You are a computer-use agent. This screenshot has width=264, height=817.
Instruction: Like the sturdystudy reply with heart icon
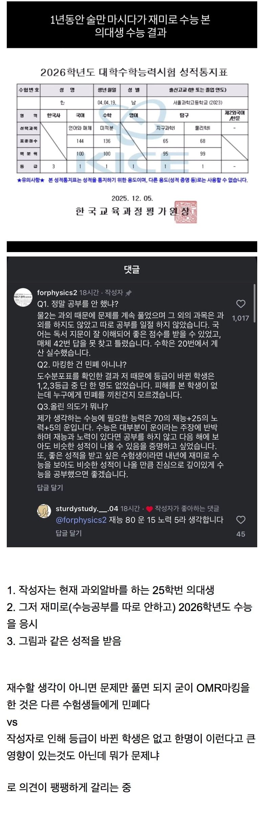pyautogui.click(x=241, y=520)
